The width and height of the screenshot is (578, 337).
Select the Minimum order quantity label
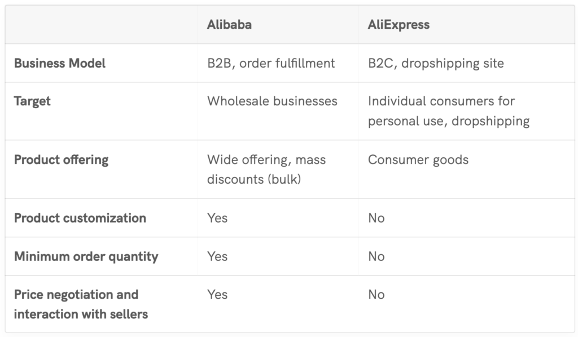(x=86, y=256)
